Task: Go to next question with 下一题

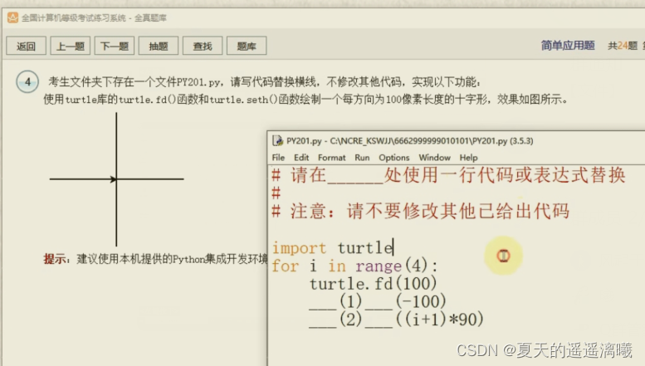Action: pos(115,46)
